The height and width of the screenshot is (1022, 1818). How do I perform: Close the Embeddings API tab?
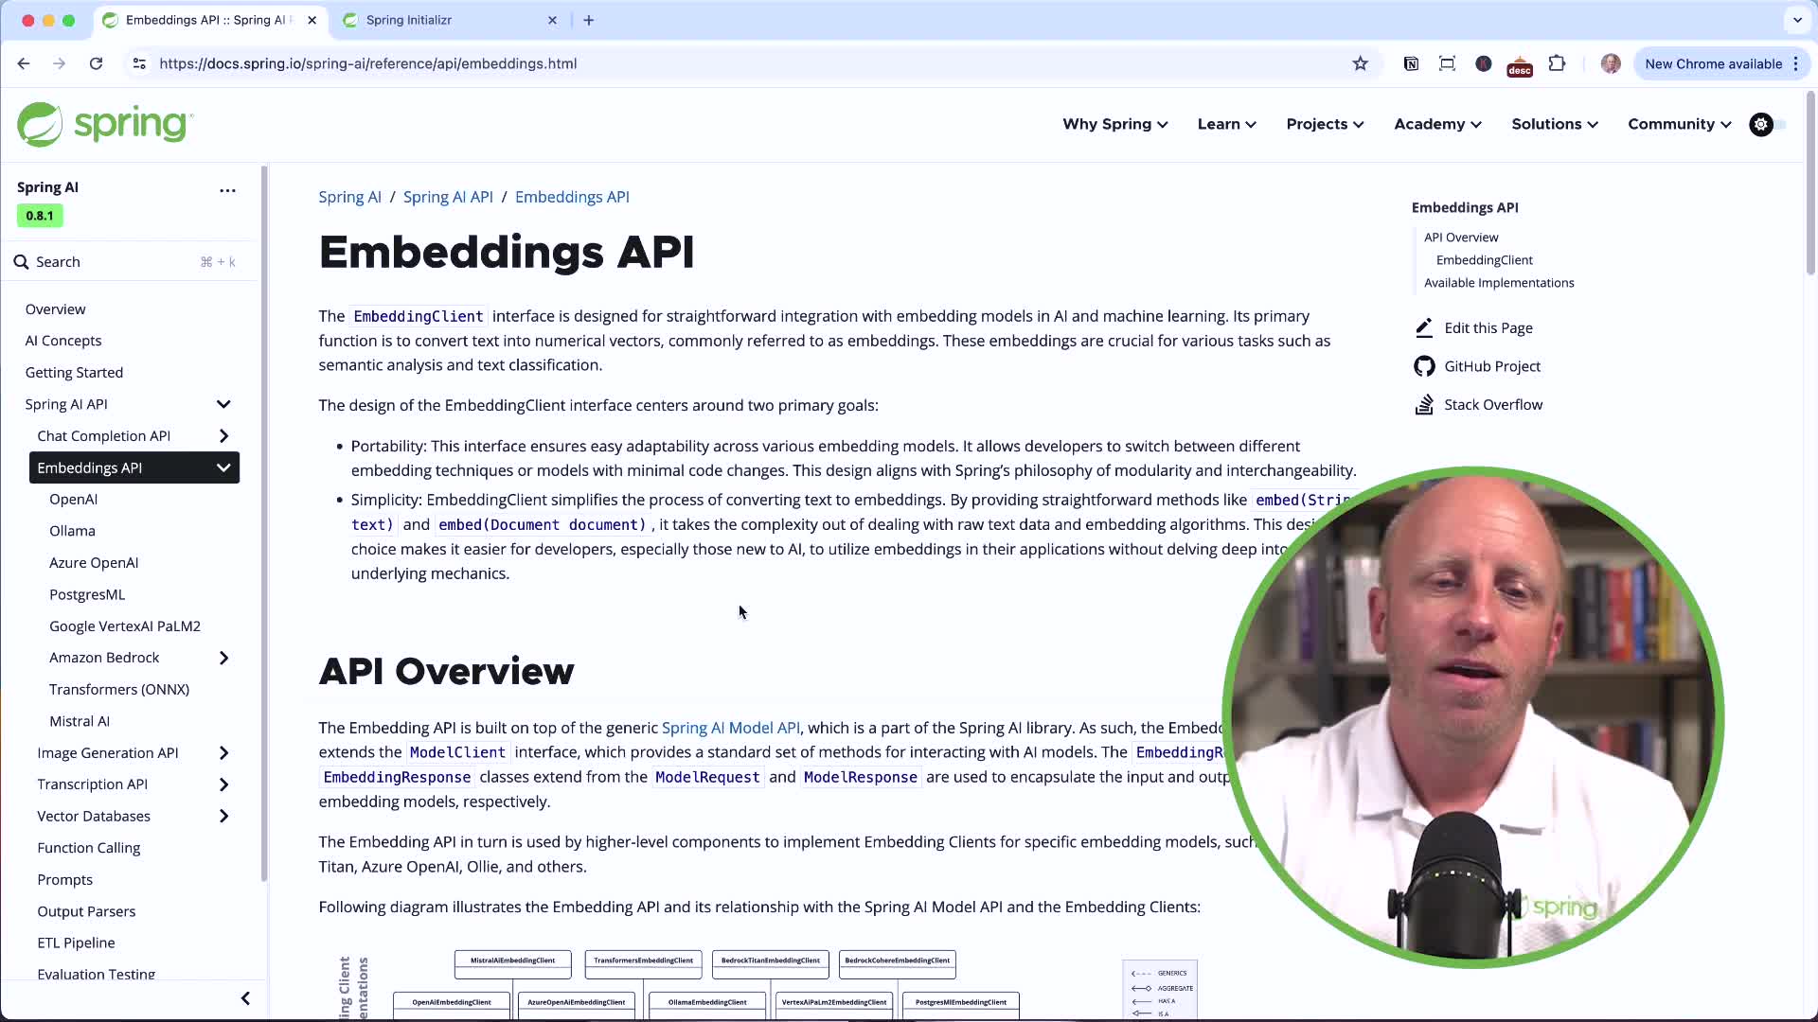coord(312,20)
